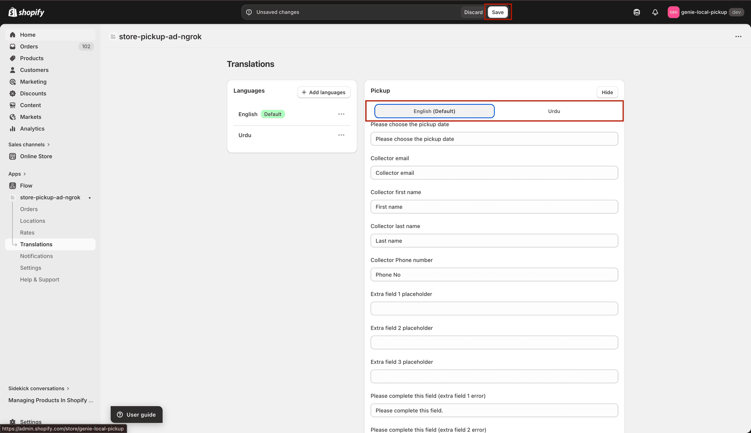Open Marketing from the sidebar
Screen dimensions: 751x433
33,81
